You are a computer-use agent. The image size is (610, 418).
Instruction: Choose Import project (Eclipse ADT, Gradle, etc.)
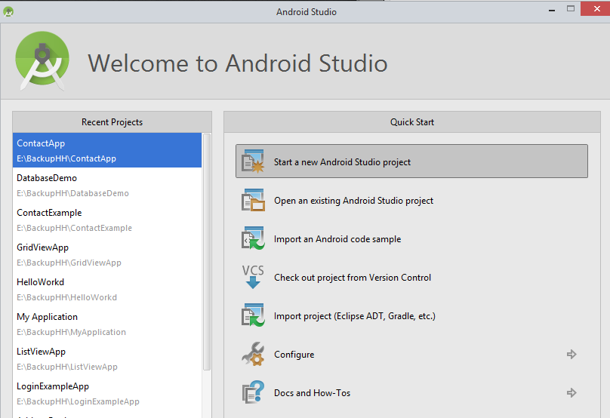click(354, 316)
